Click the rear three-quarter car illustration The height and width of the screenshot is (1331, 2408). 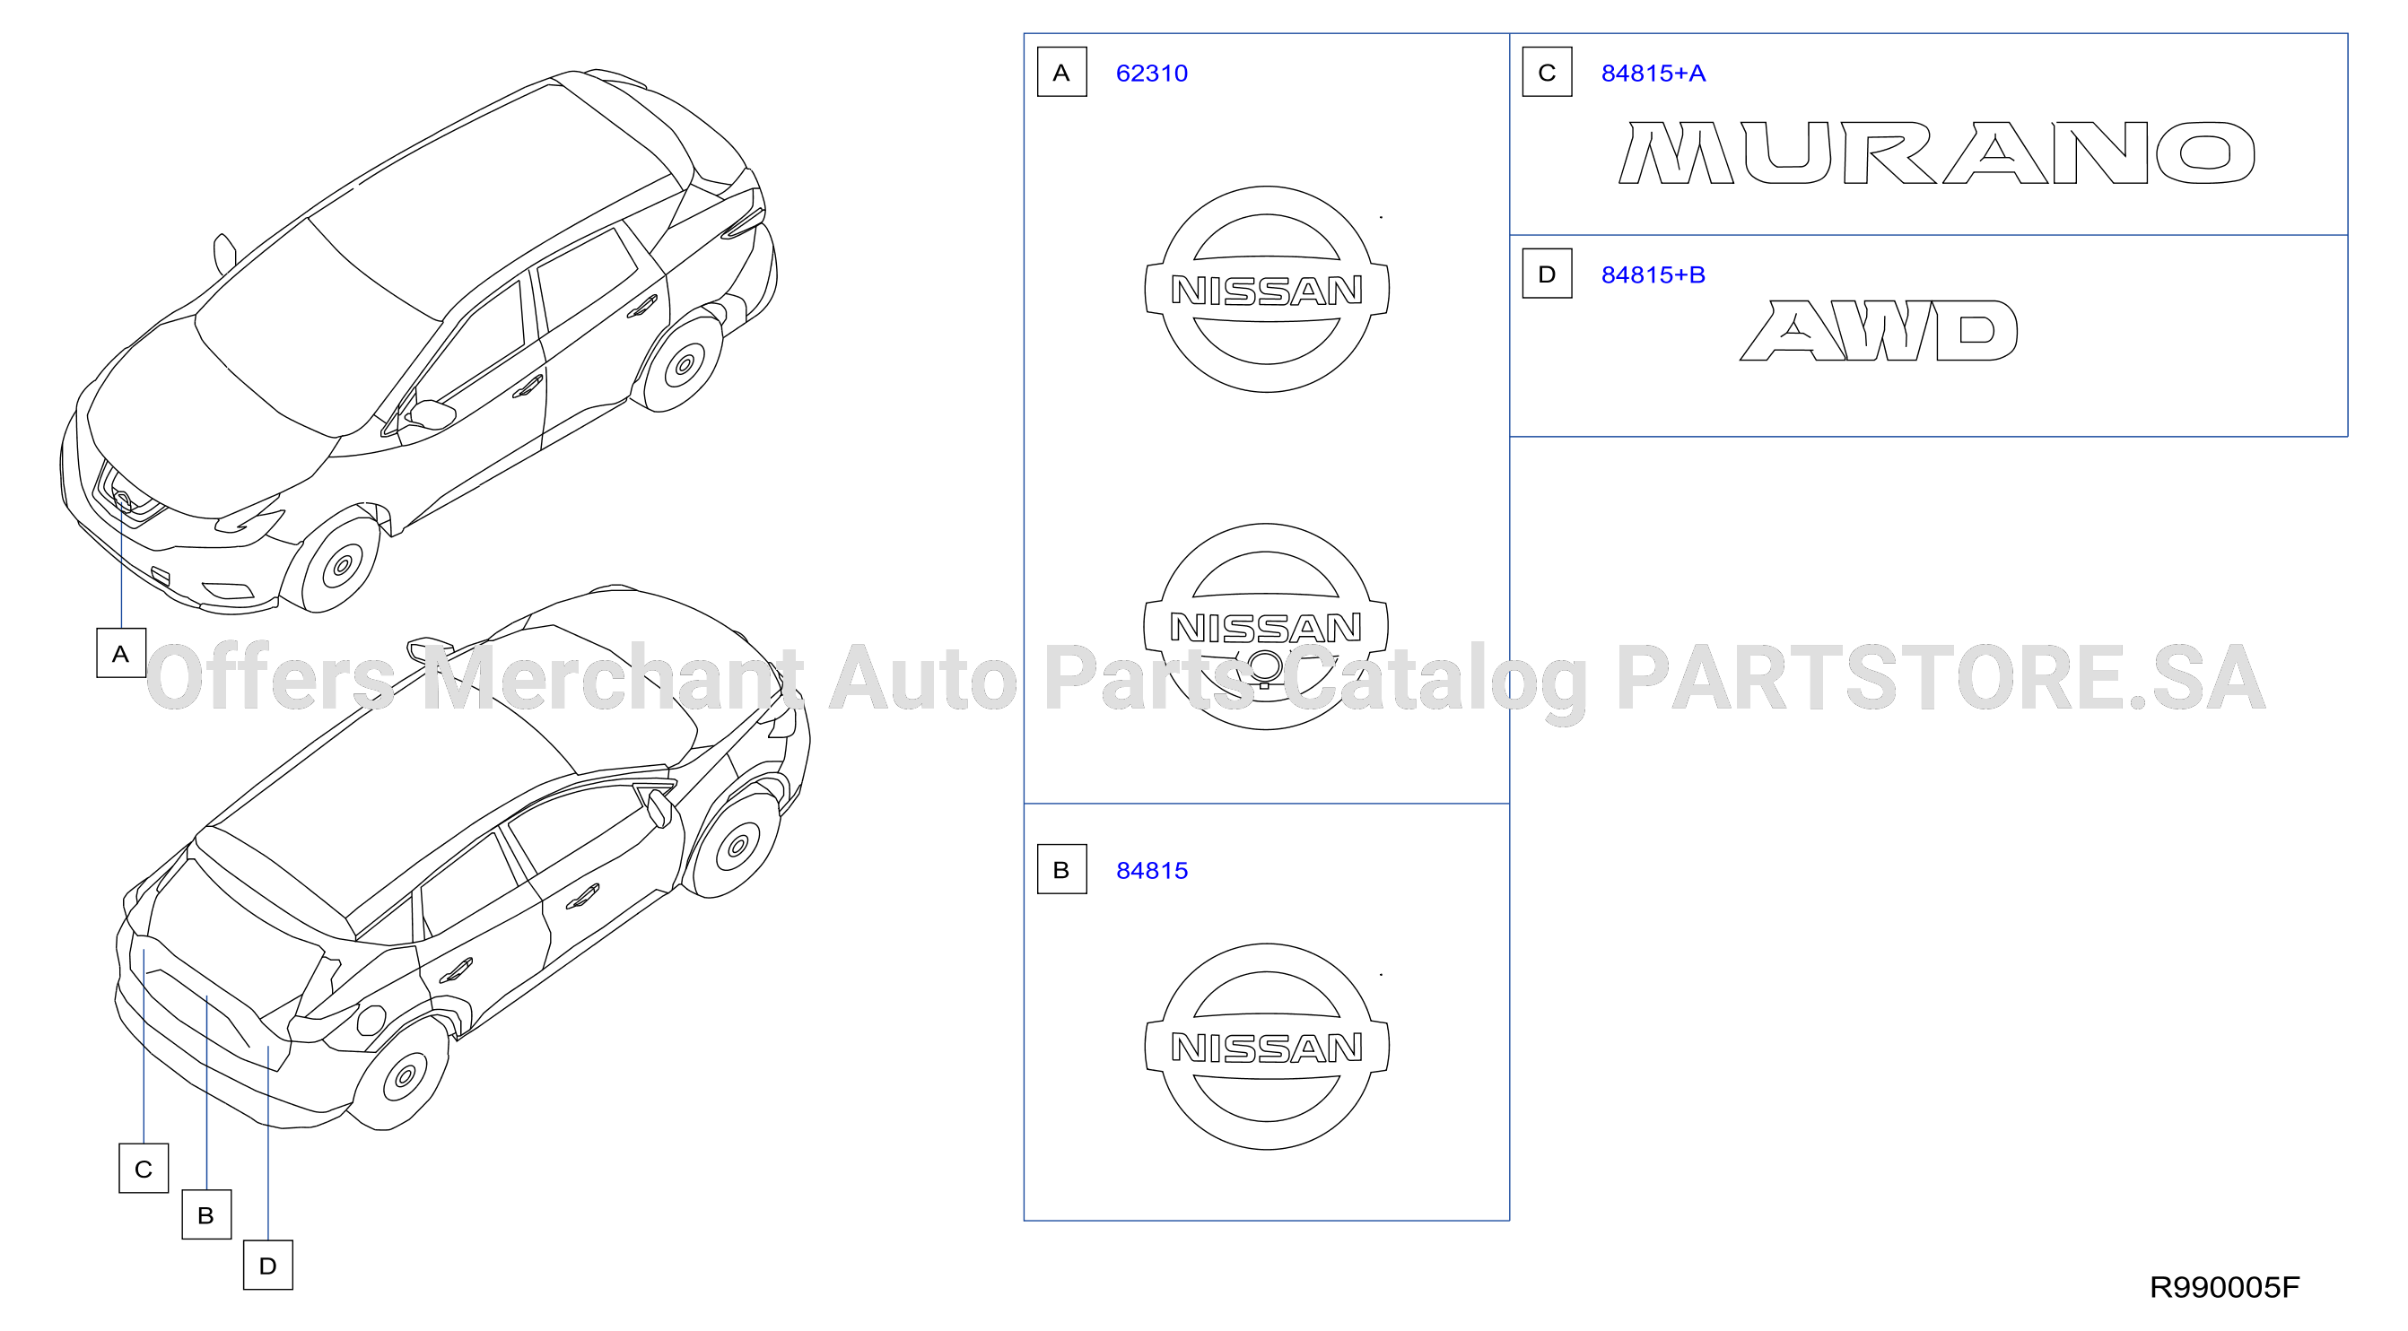click(462, 858)
